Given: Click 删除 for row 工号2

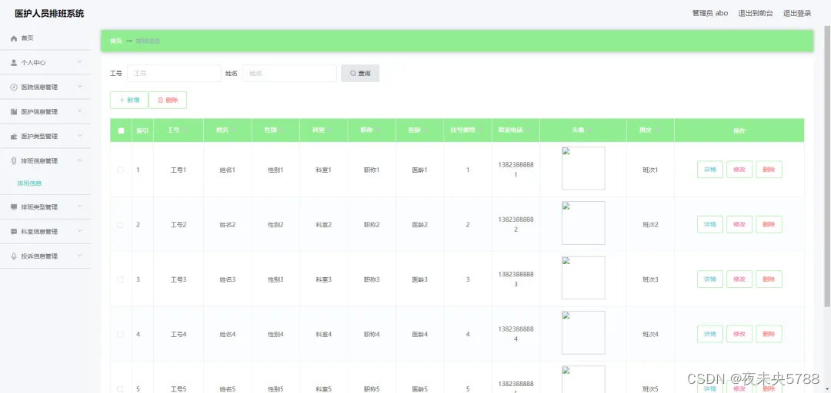Looking at the screenshot, I should [x=769, y=225].
